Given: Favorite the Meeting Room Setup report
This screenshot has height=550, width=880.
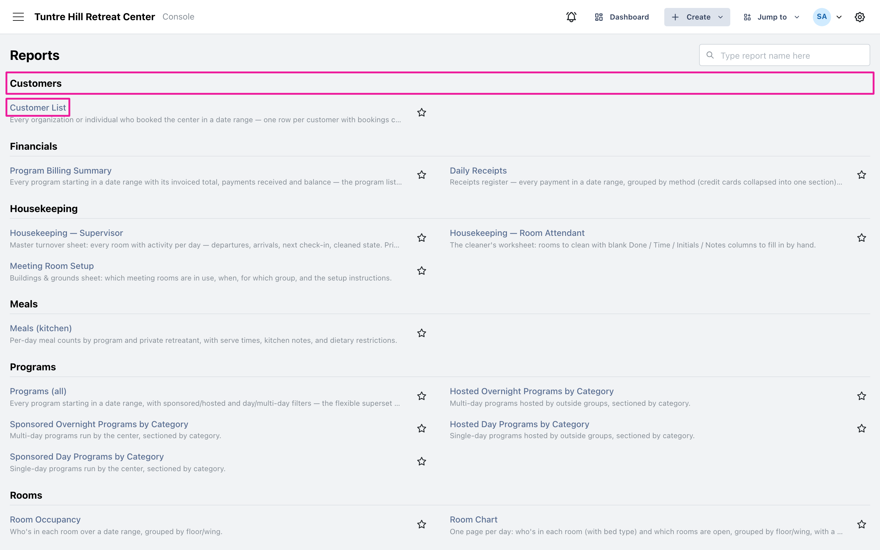Looking at the screenshot, I should pyautogui.click(x=421, y=271).
